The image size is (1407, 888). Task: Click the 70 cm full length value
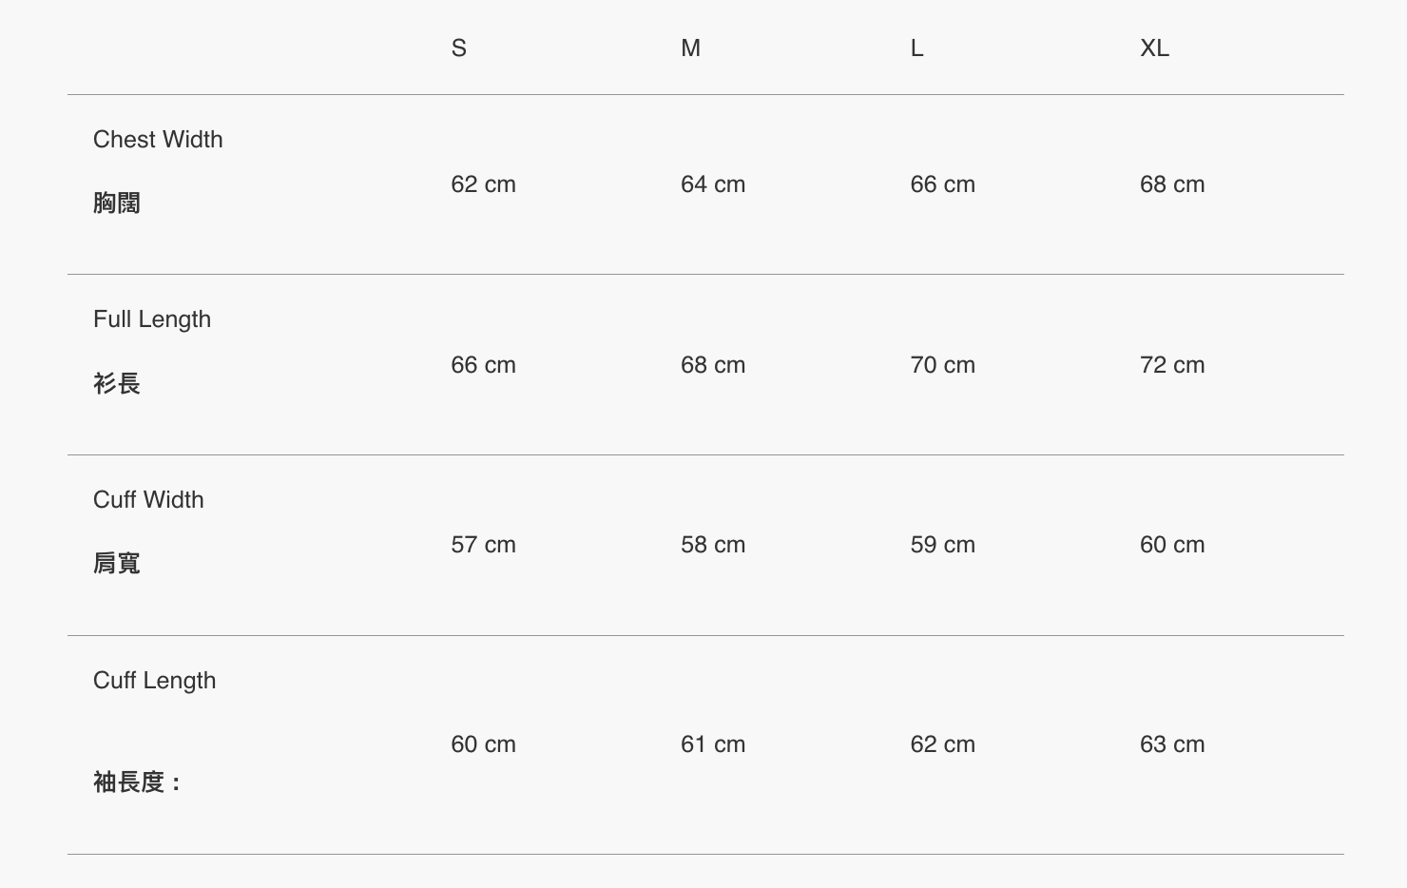(x=942, y=365)
